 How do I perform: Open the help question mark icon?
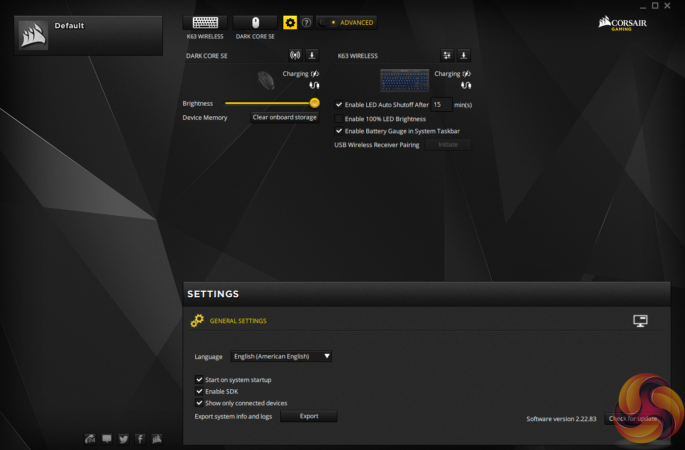[x=306, y=23]
